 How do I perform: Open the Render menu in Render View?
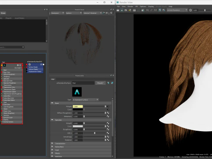(x=130, y=7)
